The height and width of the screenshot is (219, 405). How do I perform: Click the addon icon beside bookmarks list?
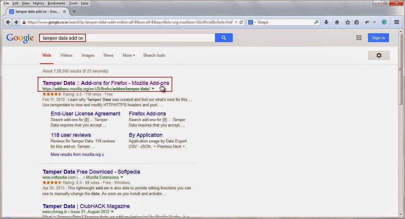click(367, 22)
